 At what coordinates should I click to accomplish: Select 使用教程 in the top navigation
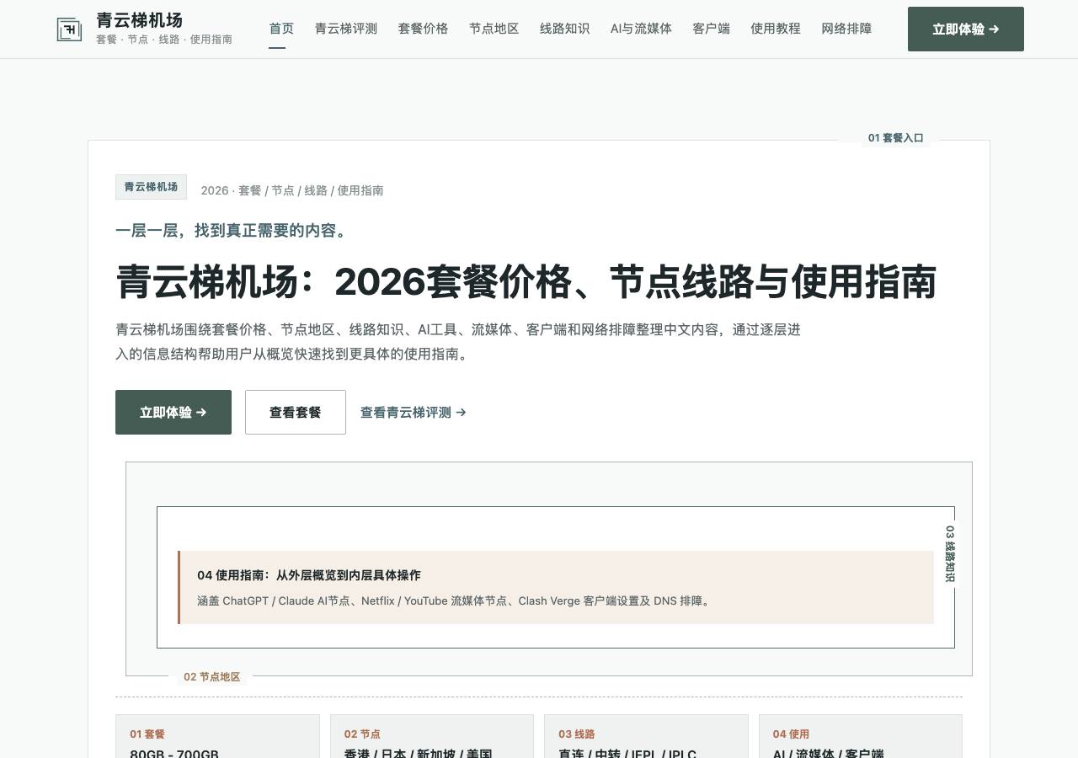[776, 29]
